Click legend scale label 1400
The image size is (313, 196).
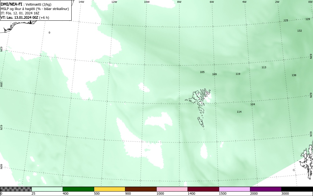[x=192, y=193]
